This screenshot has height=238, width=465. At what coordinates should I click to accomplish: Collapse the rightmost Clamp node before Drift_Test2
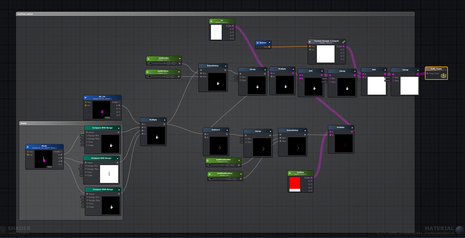pos(418,70)
